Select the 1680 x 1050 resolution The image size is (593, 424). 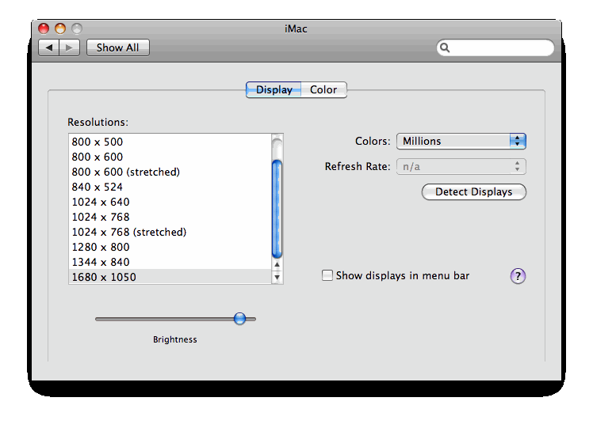coord(170,277)
